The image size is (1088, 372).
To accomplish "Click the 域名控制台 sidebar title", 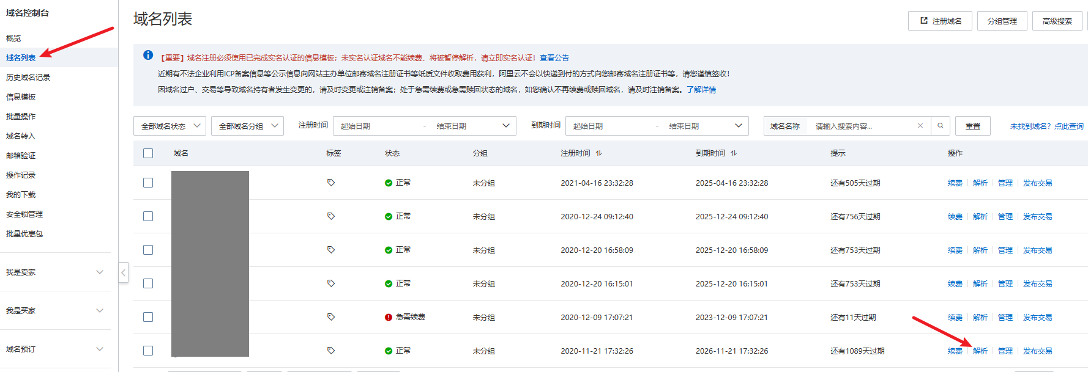I will pos(28,13).
